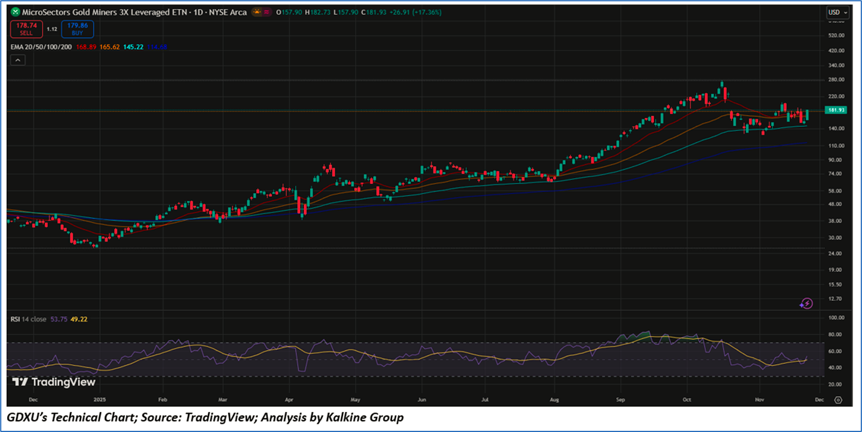Click the Apr label on time axis
Screen dimensions: 862x432
(289, 400)
